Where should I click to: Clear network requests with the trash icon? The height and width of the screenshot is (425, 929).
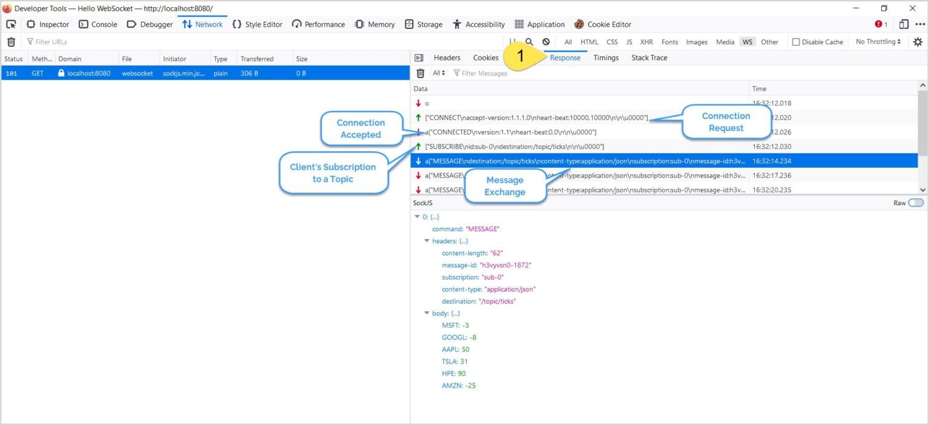tap(10, 42)
